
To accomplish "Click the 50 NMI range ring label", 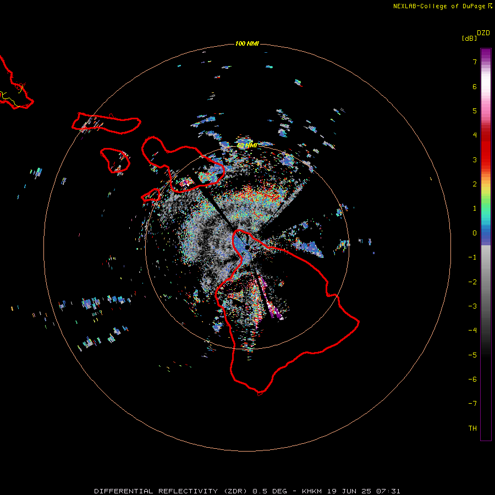I will pos(247,146).
